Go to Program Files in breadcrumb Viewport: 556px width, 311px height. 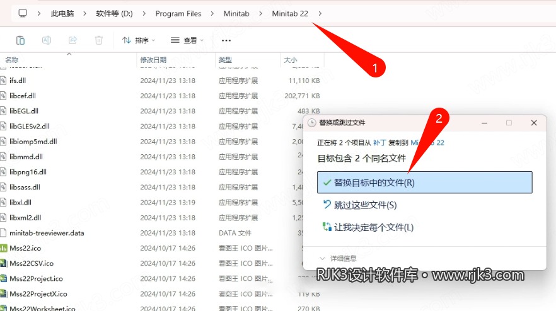(x=178, y=13)
